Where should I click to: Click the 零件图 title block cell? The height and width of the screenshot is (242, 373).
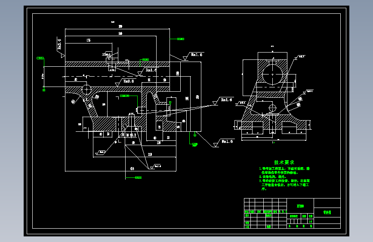click(x=327, y=212)
